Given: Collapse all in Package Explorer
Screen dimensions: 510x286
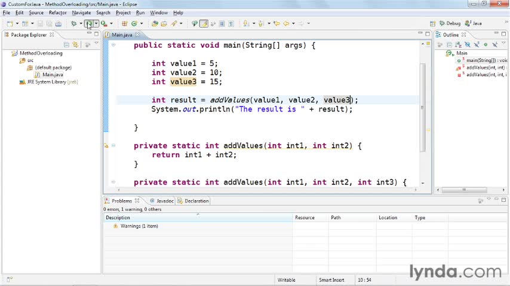Looking at the screenshot, I should point(66,45).
